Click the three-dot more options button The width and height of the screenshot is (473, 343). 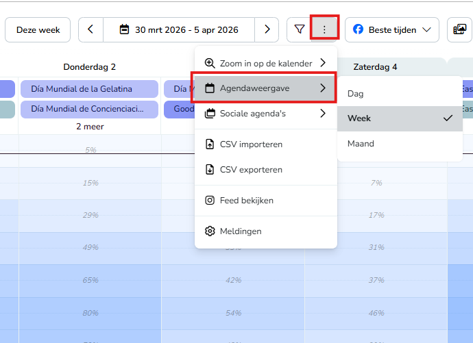[324, 29]
